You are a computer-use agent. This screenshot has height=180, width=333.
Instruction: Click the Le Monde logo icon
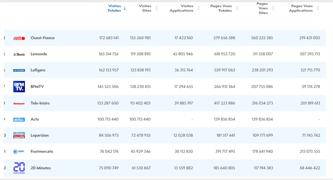19,54
